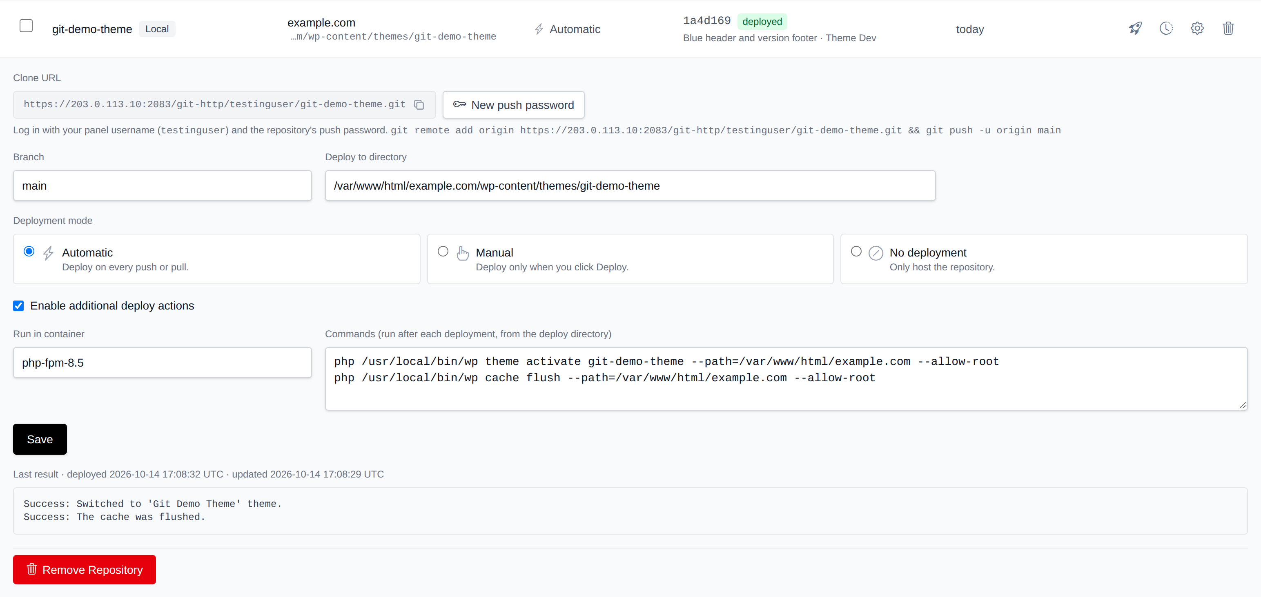The width and height of the screenshot is (1261, 597).
Task: Click 'Success: The cache was flushed.' line
Action: pyautogui.click(x=115, y=517)
